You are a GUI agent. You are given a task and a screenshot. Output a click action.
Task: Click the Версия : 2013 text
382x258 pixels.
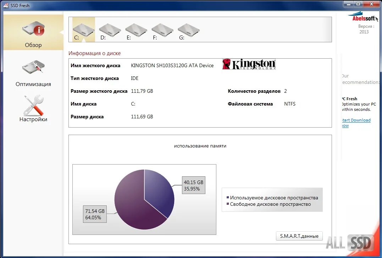[x=366, y=29]
